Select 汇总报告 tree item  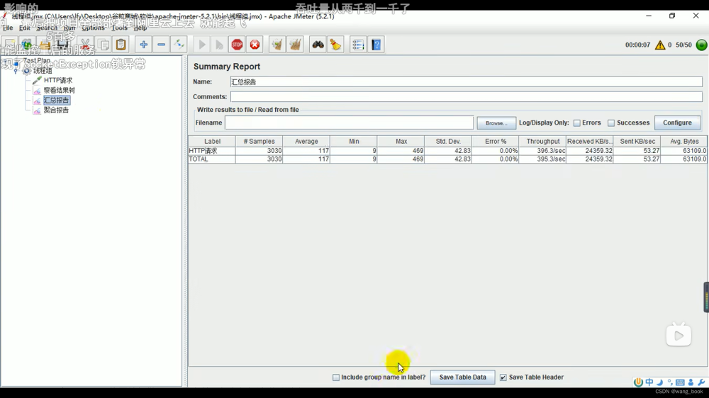pos(56,101)
